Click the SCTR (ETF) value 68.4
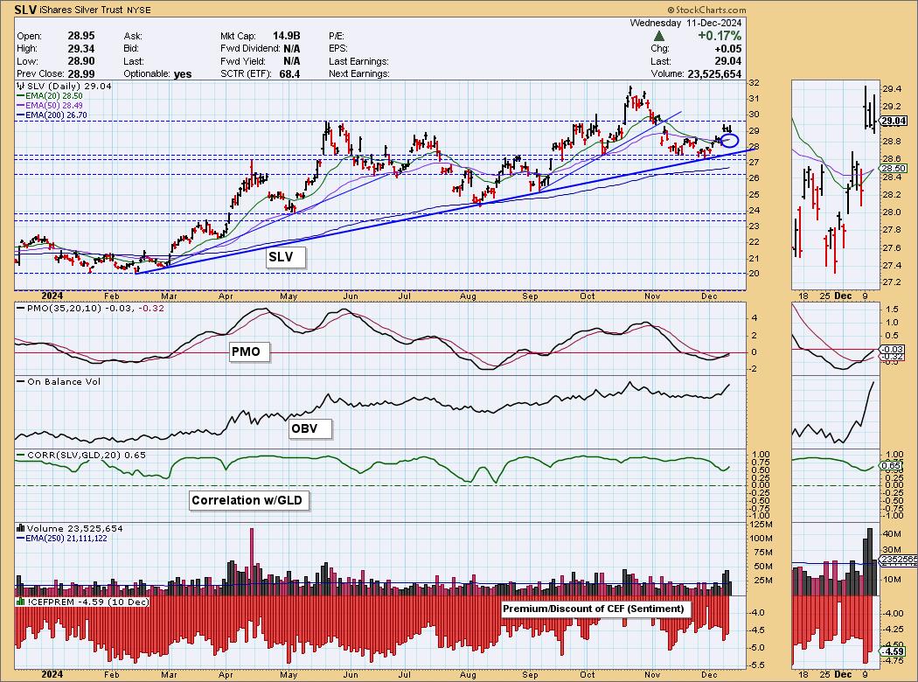918x682 pixels. click(x=289, y=73)
